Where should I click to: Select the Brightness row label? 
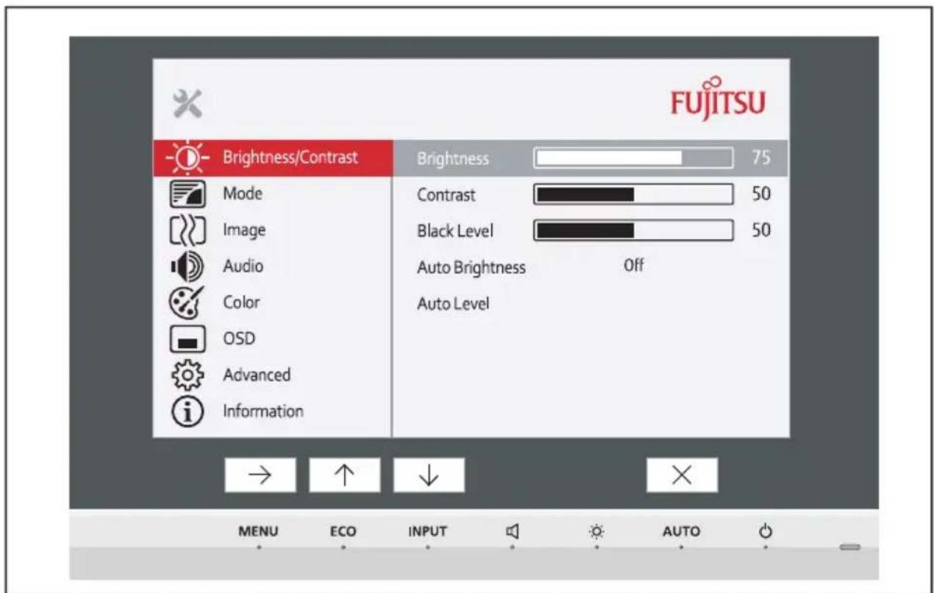tap(452, 159)
